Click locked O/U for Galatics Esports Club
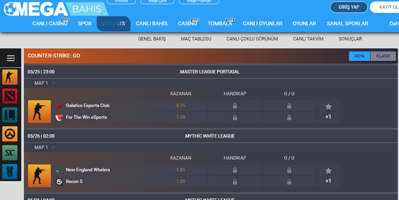The image size is (399, 200). click(x=289, y=105)
